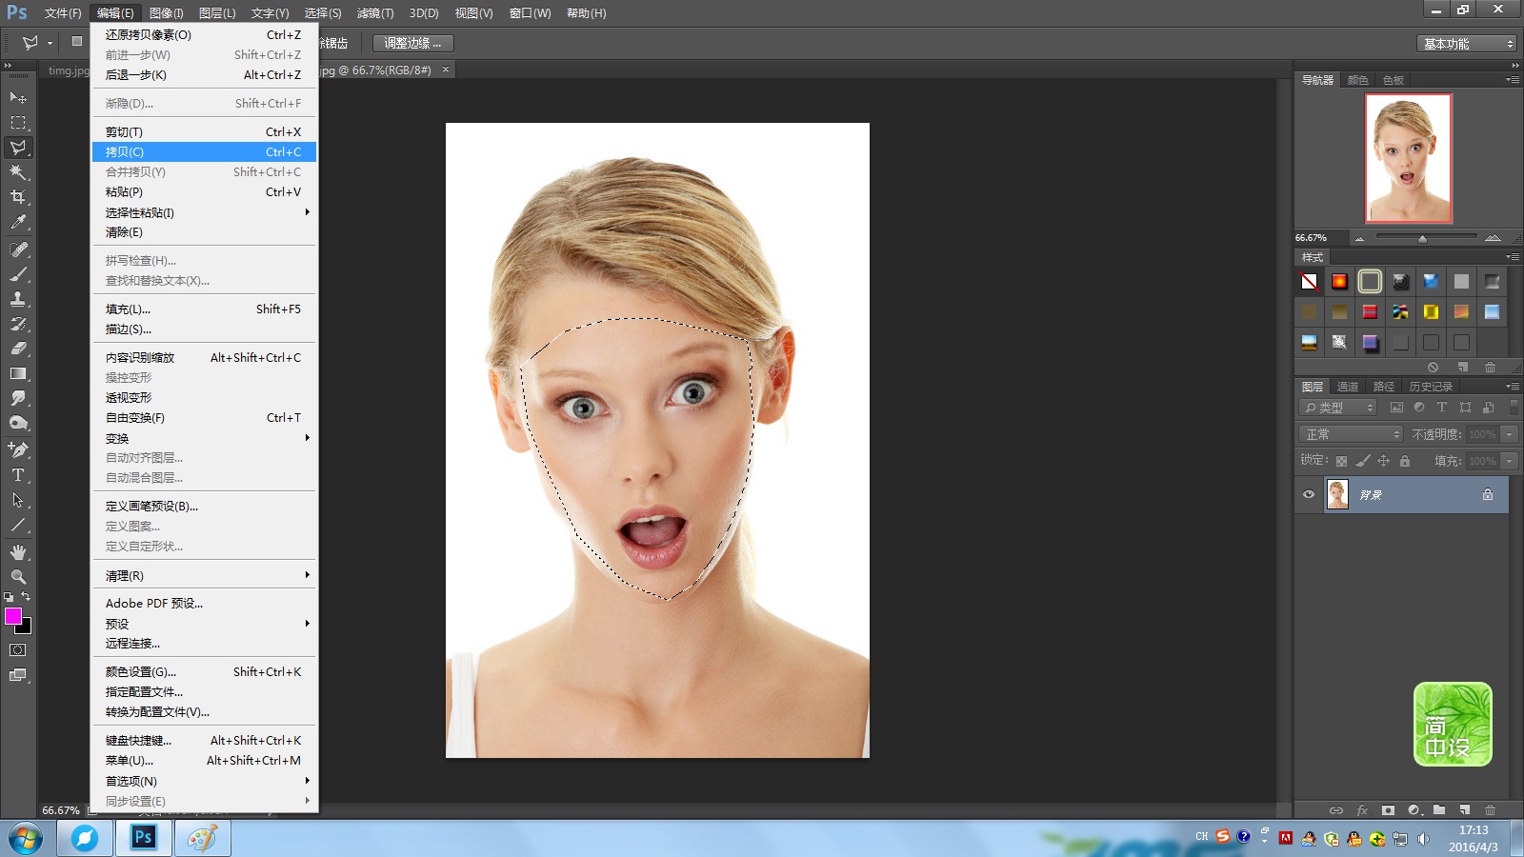Open the Paint app in taskbar
The width and height of the screenshot is (1524, 857).
click(202, 839)
